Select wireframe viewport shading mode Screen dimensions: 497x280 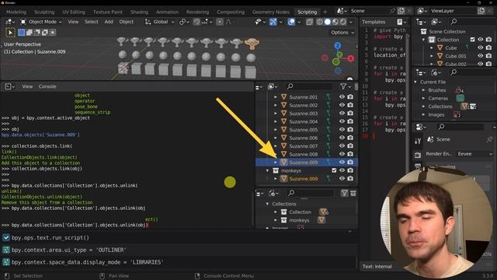319,22
